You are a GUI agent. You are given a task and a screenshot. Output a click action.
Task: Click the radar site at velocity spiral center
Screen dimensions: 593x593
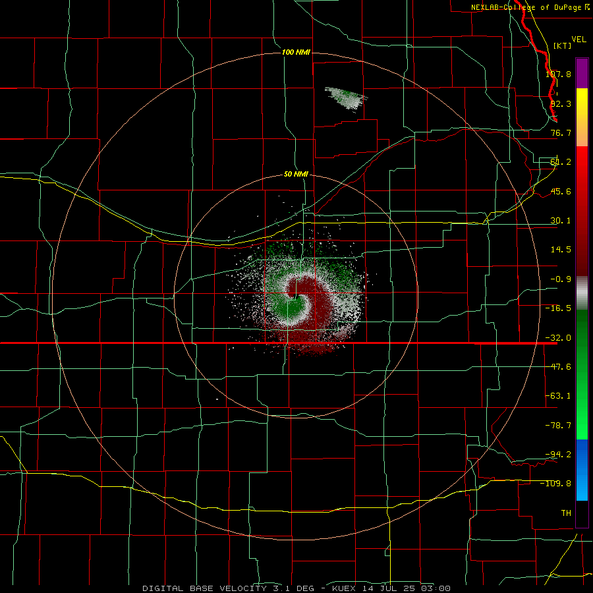coord(296,298)
